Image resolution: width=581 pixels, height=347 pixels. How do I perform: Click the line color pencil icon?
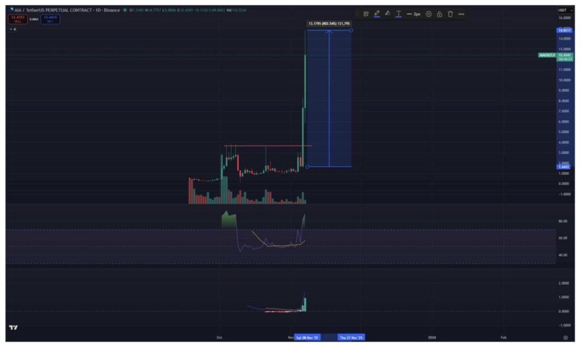(x=377, y=14)
